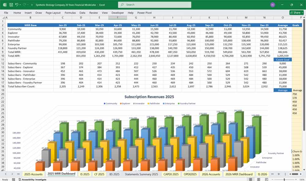Click Zoom In on the status bar

[296, 179]
